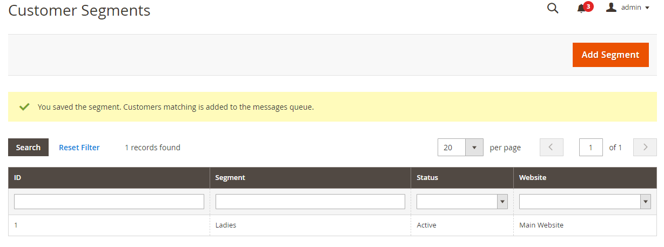Open the per page count dropdown
The height and width of the screenshot is (247, 664).
(460, 148)
